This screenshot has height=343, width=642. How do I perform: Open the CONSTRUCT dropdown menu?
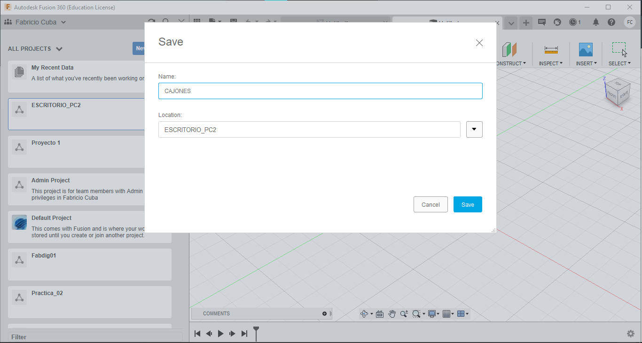click(511, 63)
